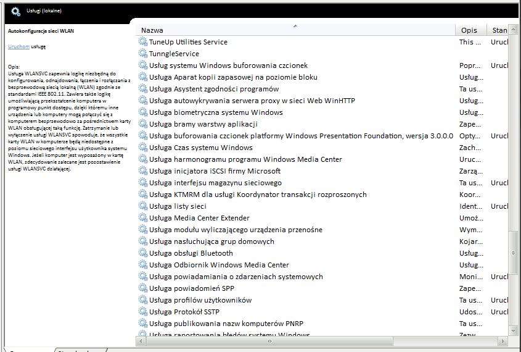Screen dimensions: 521x352
Task: Click the 'Ident...' description of Usługa listy sieci
Action: 470,206
